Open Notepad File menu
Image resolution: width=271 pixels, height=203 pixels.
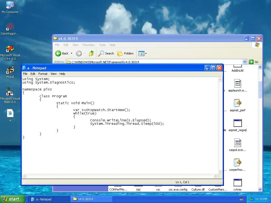pos(25,74)
